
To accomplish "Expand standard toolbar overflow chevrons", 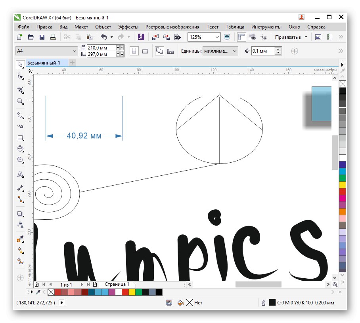I will click(x=341, y=37).
